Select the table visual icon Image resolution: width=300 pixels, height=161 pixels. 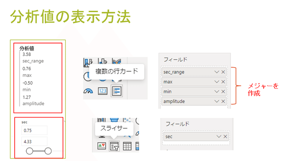(x=127, y=146)
